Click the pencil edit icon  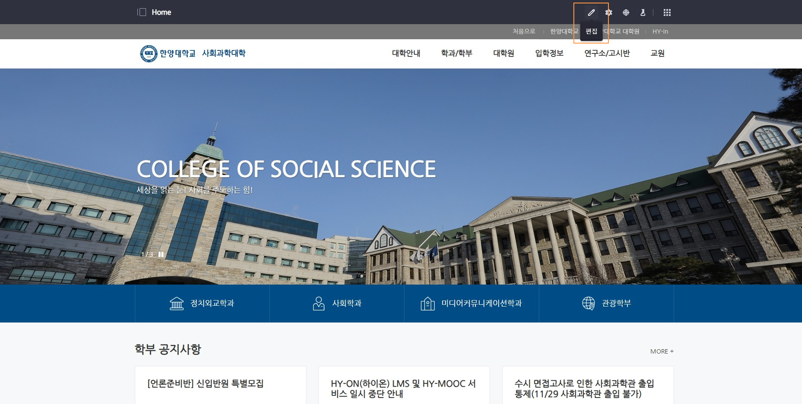(591, 13)
